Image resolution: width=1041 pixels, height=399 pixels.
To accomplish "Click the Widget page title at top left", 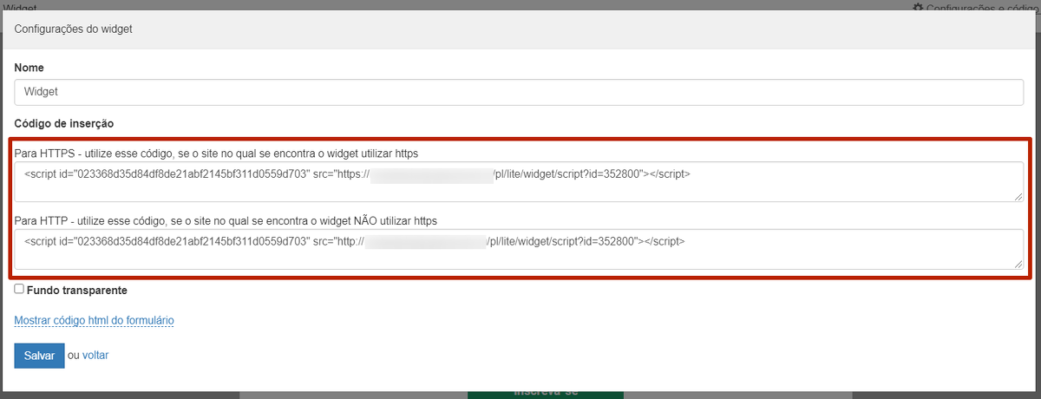I will coord(19,5).
